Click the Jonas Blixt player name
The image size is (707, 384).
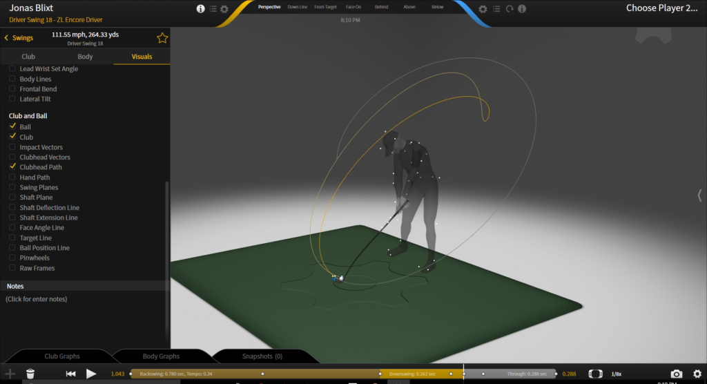click(31, 8)
